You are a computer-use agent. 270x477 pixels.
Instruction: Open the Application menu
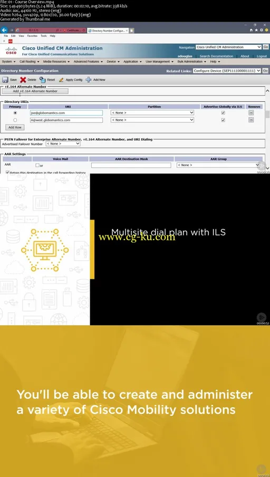tap(132, 61)
